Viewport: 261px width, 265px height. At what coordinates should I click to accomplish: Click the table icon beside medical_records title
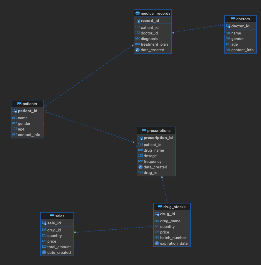(x=138, y=13)
